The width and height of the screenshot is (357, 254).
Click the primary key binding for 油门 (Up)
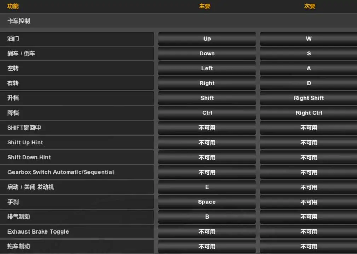coord(207,39)
